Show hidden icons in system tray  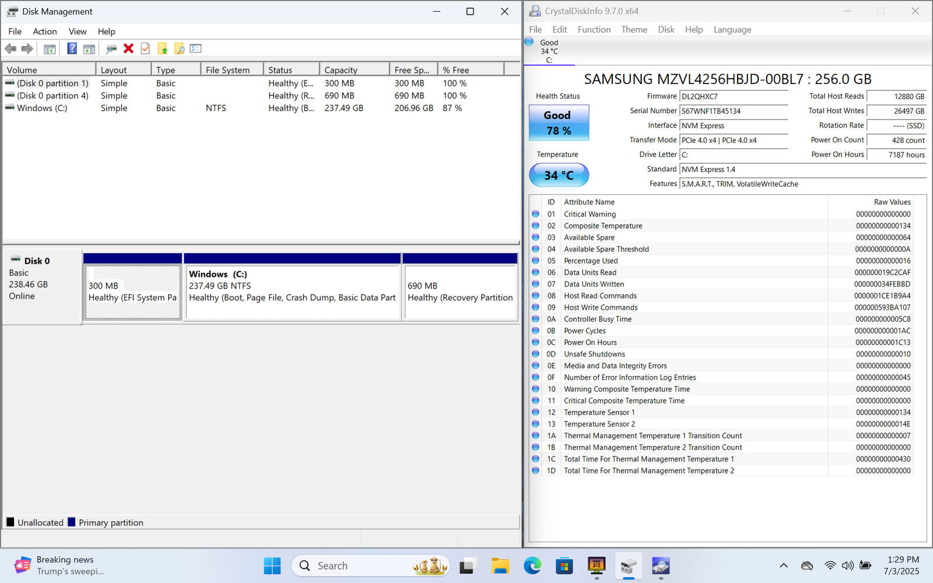784,566
